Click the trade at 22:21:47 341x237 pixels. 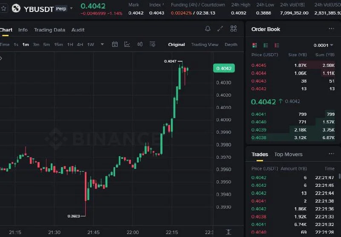tap(293, 177)
